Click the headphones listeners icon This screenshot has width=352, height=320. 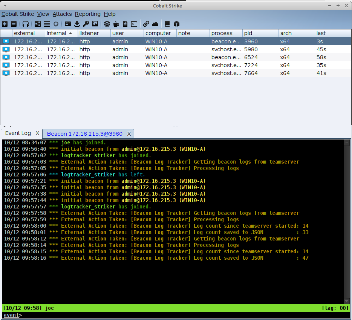(26, 24)
